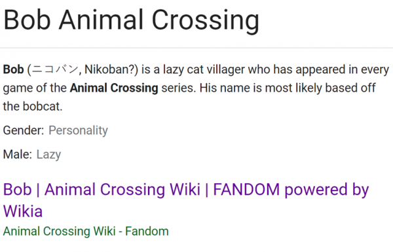Select the gray Lazy link
Image resolution: width=393 pixels, height=252 pixels.
point(48,154)
